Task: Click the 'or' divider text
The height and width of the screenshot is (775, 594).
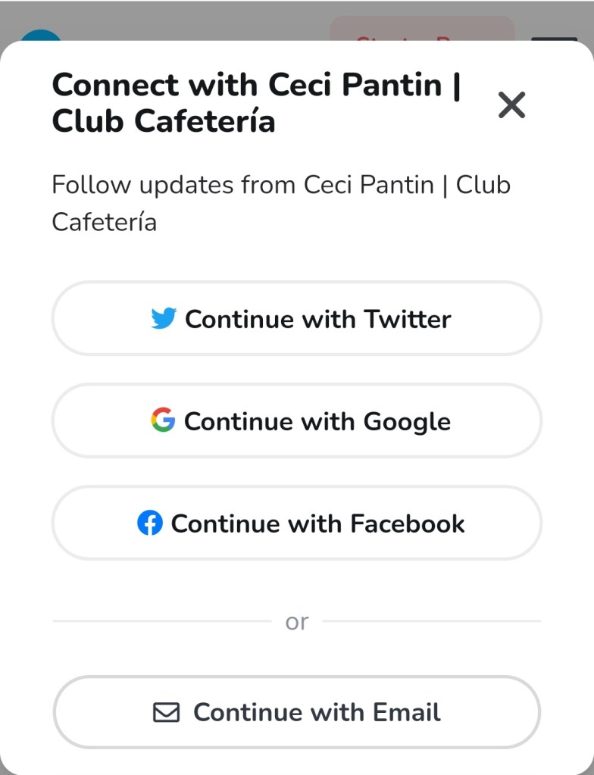Action: (297, 622)
